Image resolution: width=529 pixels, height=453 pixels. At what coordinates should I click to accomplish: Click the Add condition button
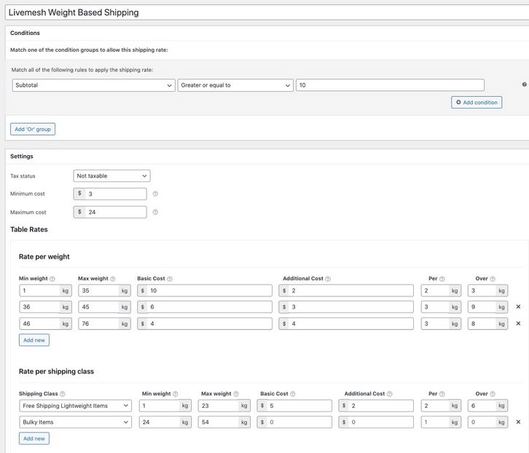click(x=477, y=102)
